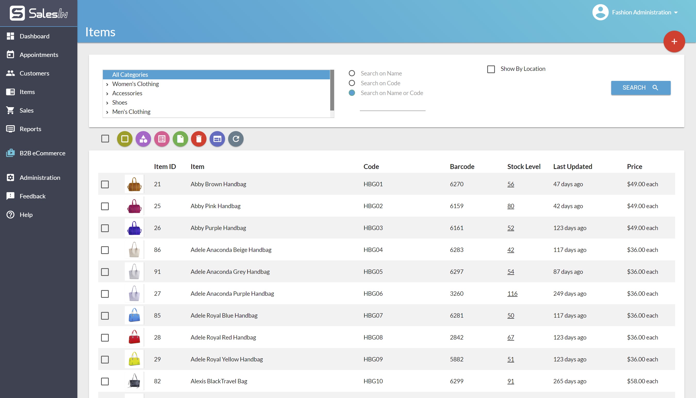Click the search text input field

click(392, 106)
